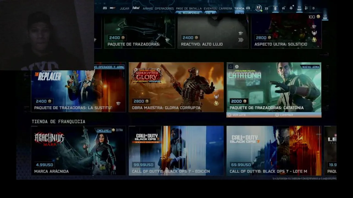
Task: Click the tracer rounds icon on La Sustituta
Action: [118, 103]
